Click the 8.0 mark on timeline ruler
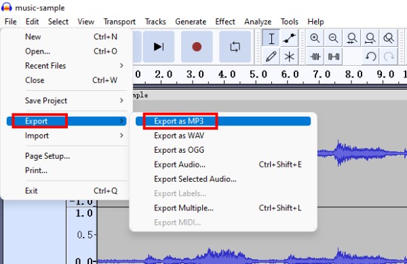 click(x=353, y=75)
